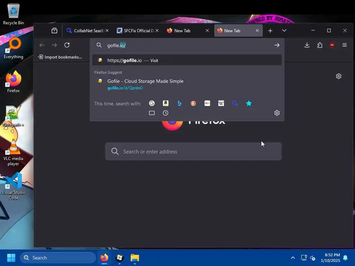
Task: Open the Downloads panel
Action: pos(307,45)
